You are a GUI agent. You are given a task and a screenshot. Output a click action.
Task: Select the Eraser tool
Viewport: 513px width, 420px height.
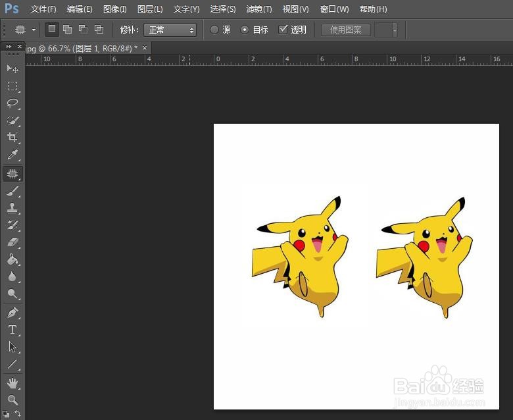pos(12,242)
